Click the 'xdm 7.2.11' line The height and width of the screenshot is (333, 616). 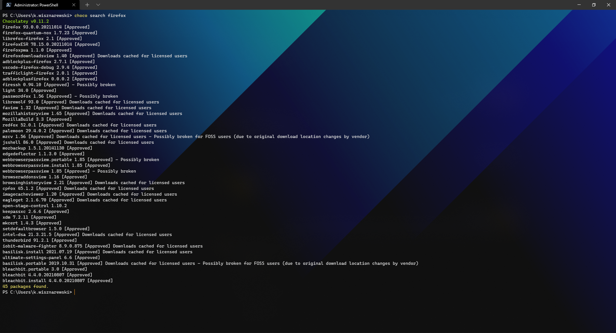tap(30, 217)
